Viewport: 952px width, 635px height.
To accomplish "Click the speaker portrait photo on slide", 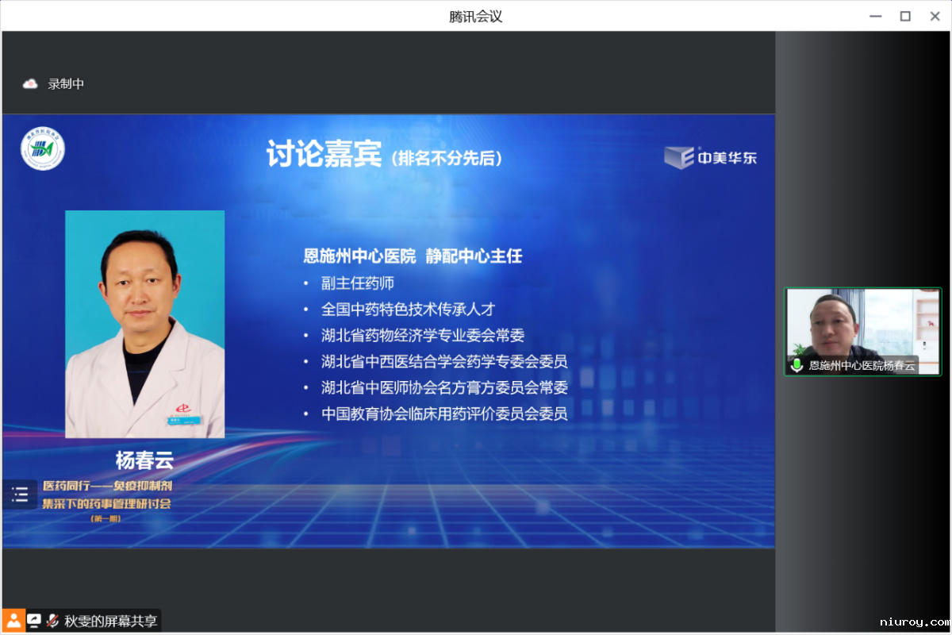I will 144,324.
